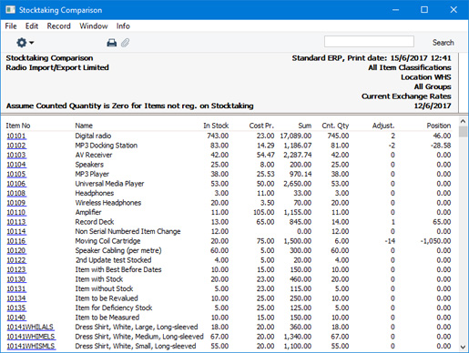Screen dimensions: 469x353
Task: Click the vertical scrollbar thumb
Action: pyautogui.click(x=463, y=132)
